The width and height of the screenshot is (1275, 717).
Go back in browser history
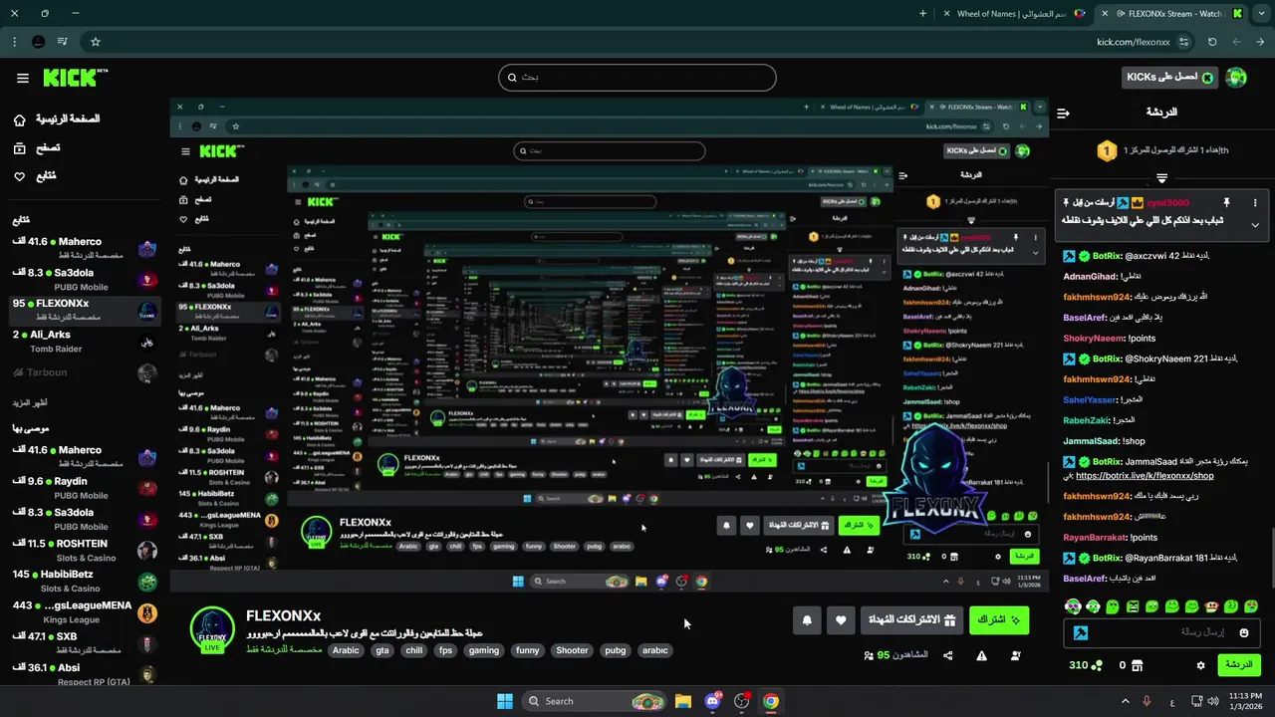pyautogui.click(x=1259, y=42)
